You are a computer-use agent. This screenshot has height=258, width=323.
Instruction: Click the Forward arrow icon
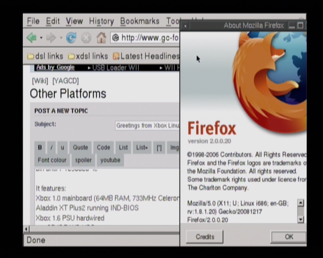(51, 38)
